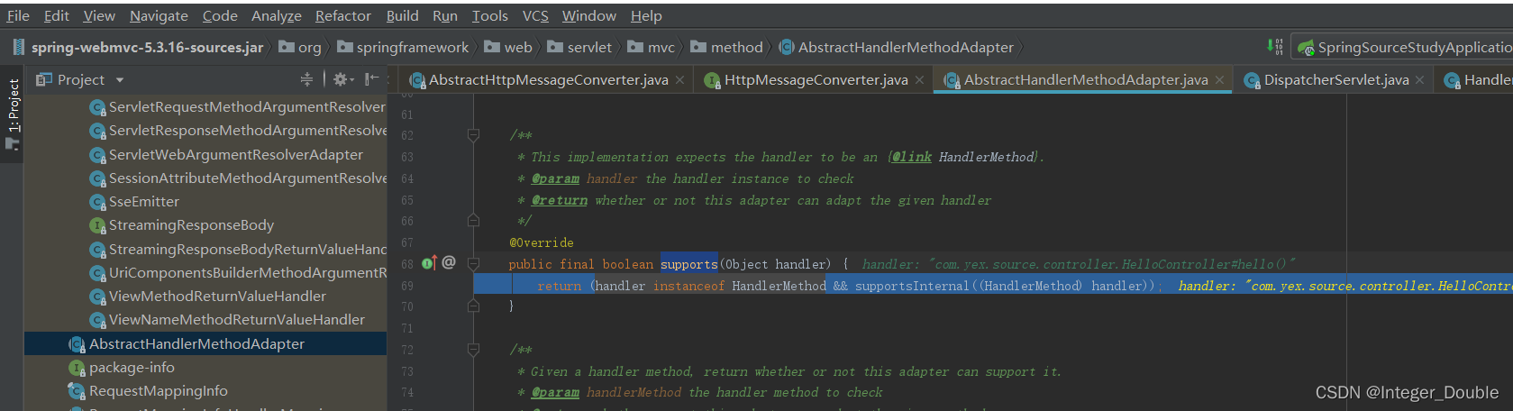This screenshot has height=411, width=1513.
Task: Collapse the Javadoc fold at line 72
Action: point(473,350)
